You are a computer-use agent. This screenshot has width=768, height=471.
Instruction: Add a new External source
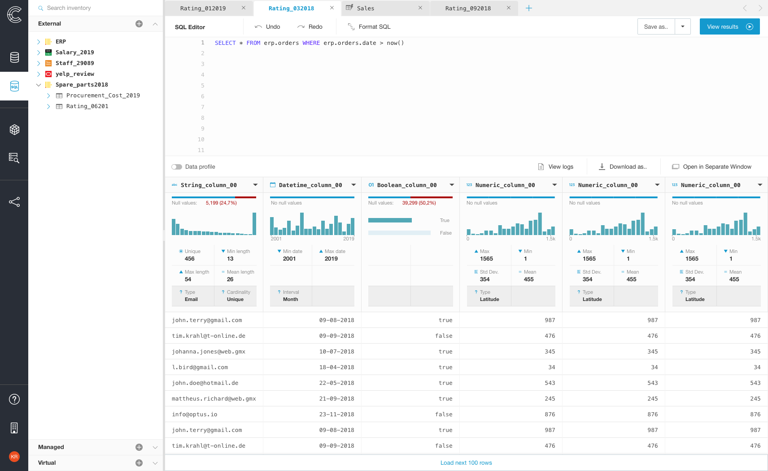point(139,24)
